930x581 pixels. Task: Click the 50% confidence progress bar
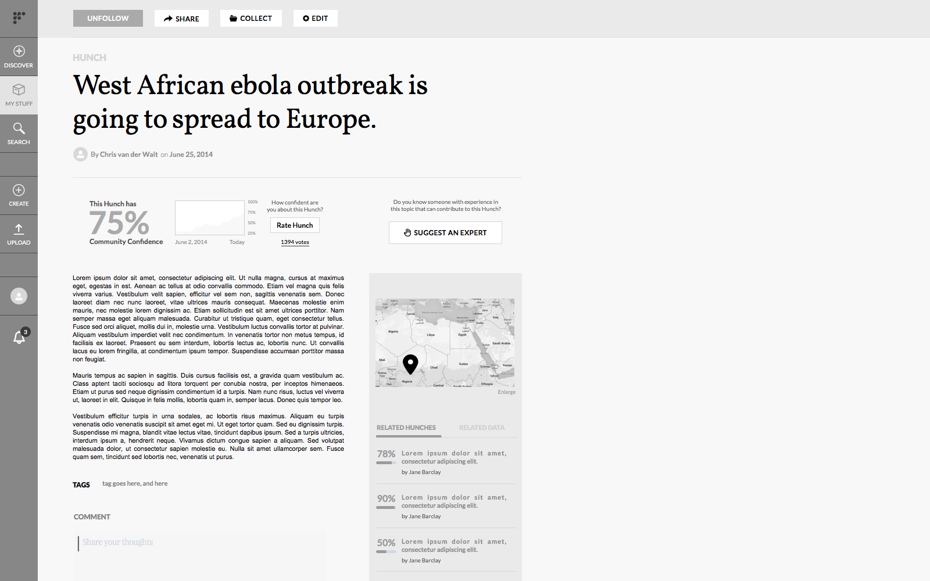tap(386, 551)
